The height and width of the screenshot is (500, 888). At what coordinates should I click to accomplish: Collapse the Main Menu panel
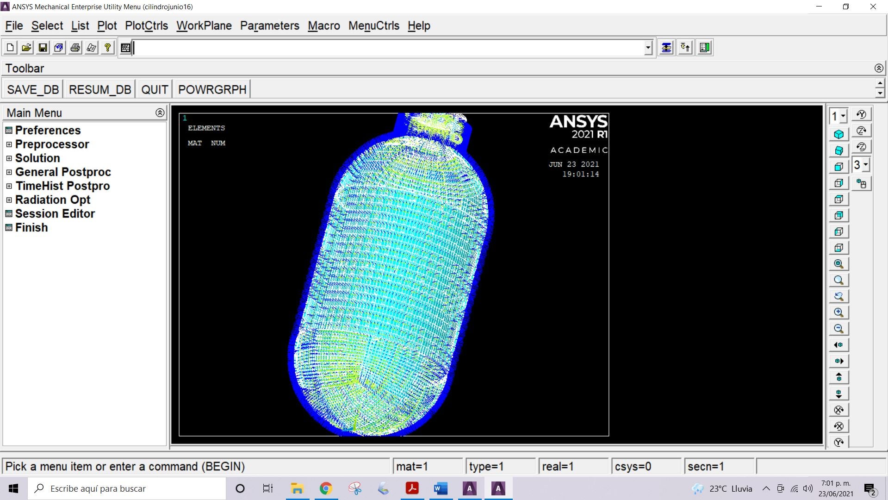point(160,112)
